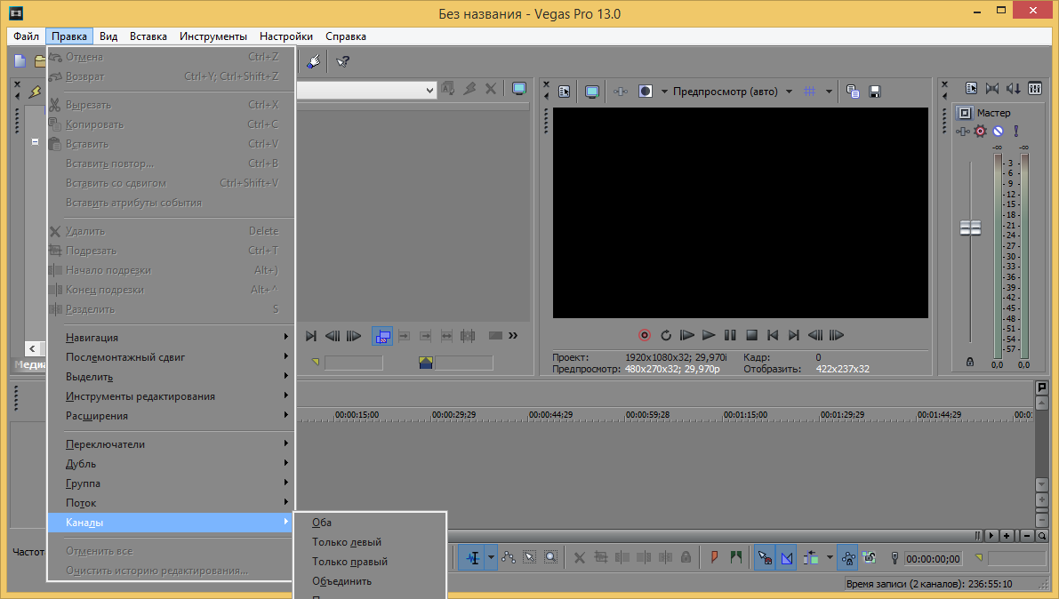
Task: Toggle the master fader lock icon
Action: (969, 363)
